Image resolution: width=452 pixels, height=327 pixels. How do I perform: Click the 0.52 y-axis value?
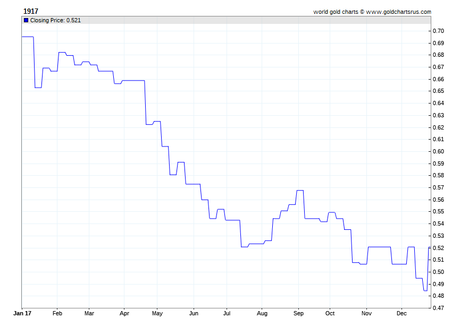tap(439, 248)
